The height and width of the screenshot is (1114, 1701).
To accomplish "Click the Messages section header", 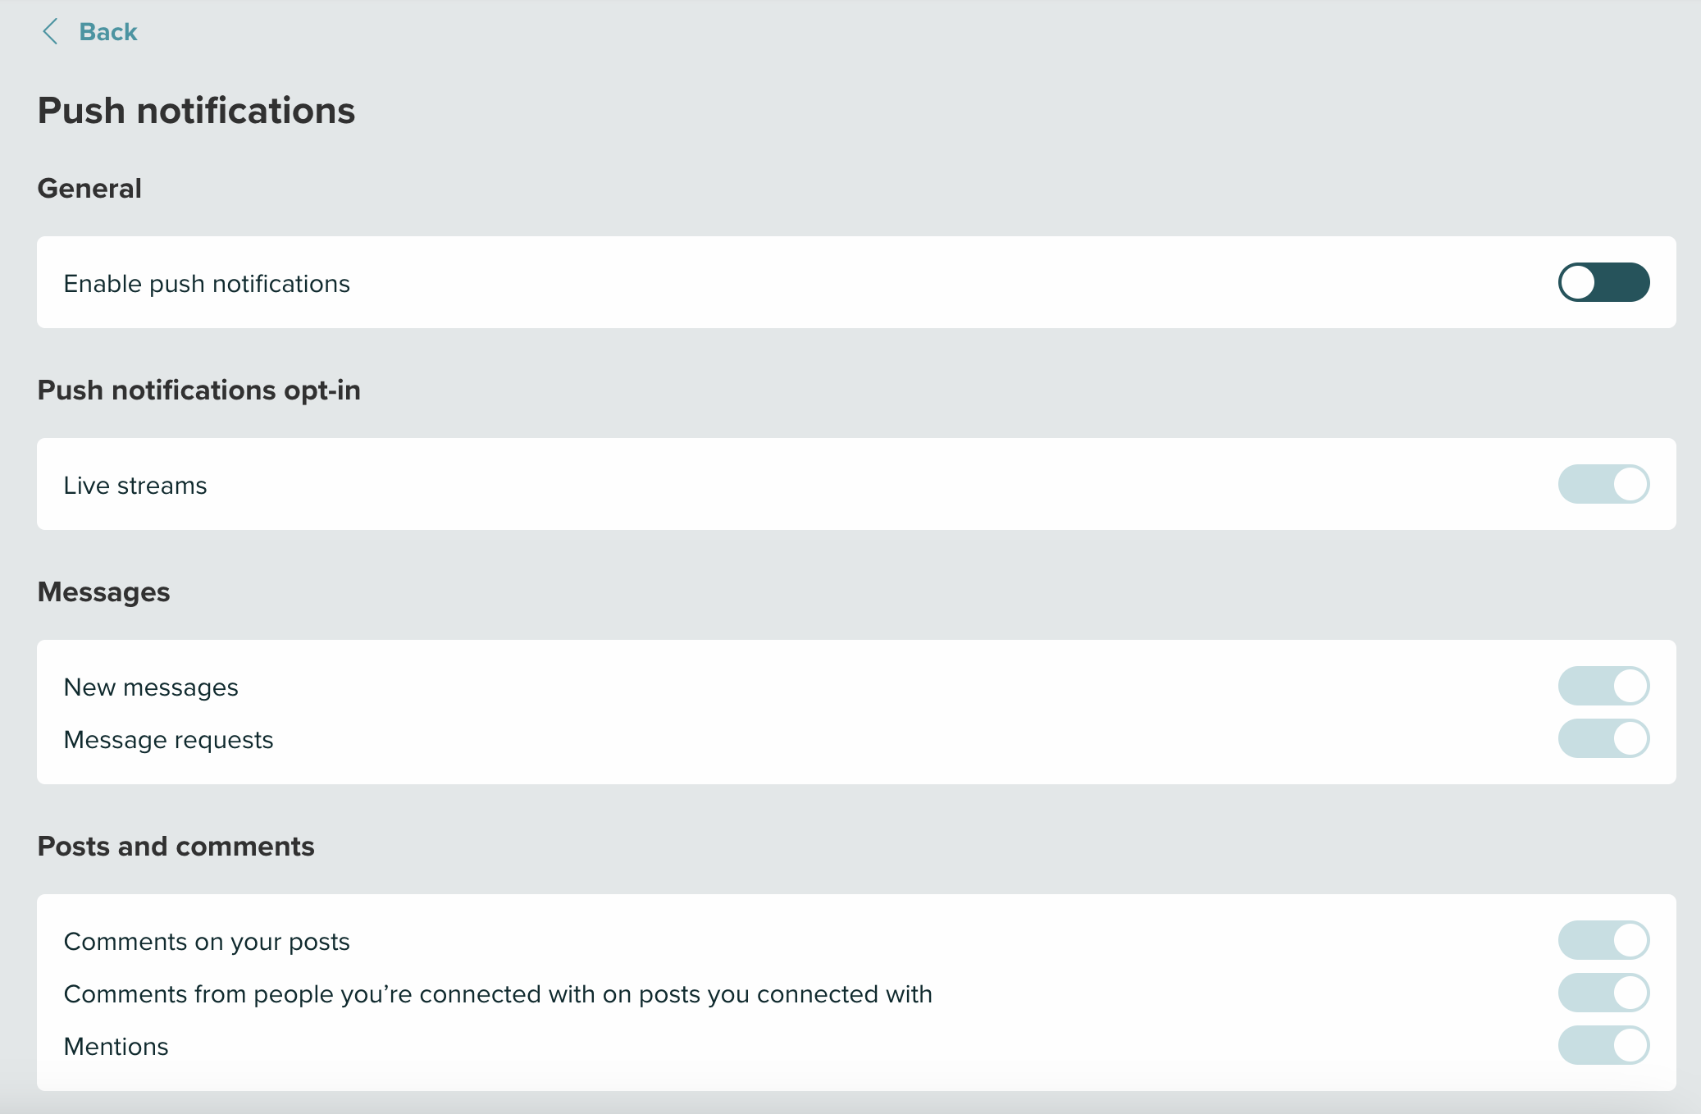I will pyautogui.click(x=103, y=591).
